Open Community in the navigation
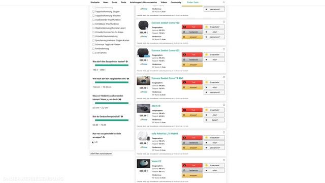325x183 pixels. coord(176,2)
